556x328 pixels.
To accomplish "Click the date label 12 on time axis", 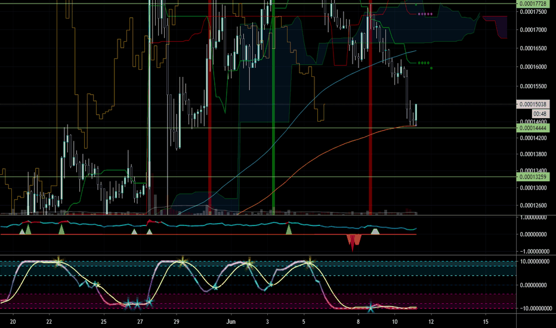I will 431,322.
